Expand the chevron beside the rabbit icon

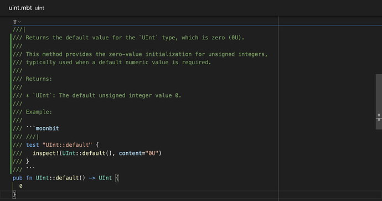[19, 22]
